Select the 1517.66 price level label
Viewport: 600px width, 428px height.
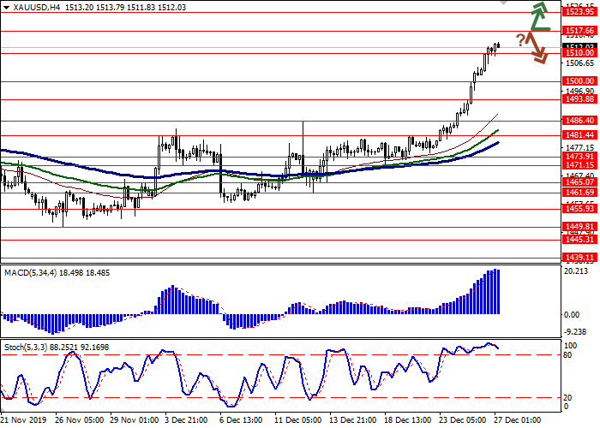click(579, 30)
